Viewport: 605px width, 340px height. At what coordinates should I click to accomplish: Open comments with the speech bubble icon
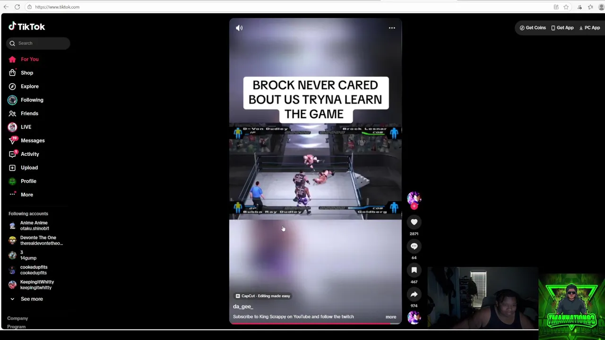coord(414,246)
